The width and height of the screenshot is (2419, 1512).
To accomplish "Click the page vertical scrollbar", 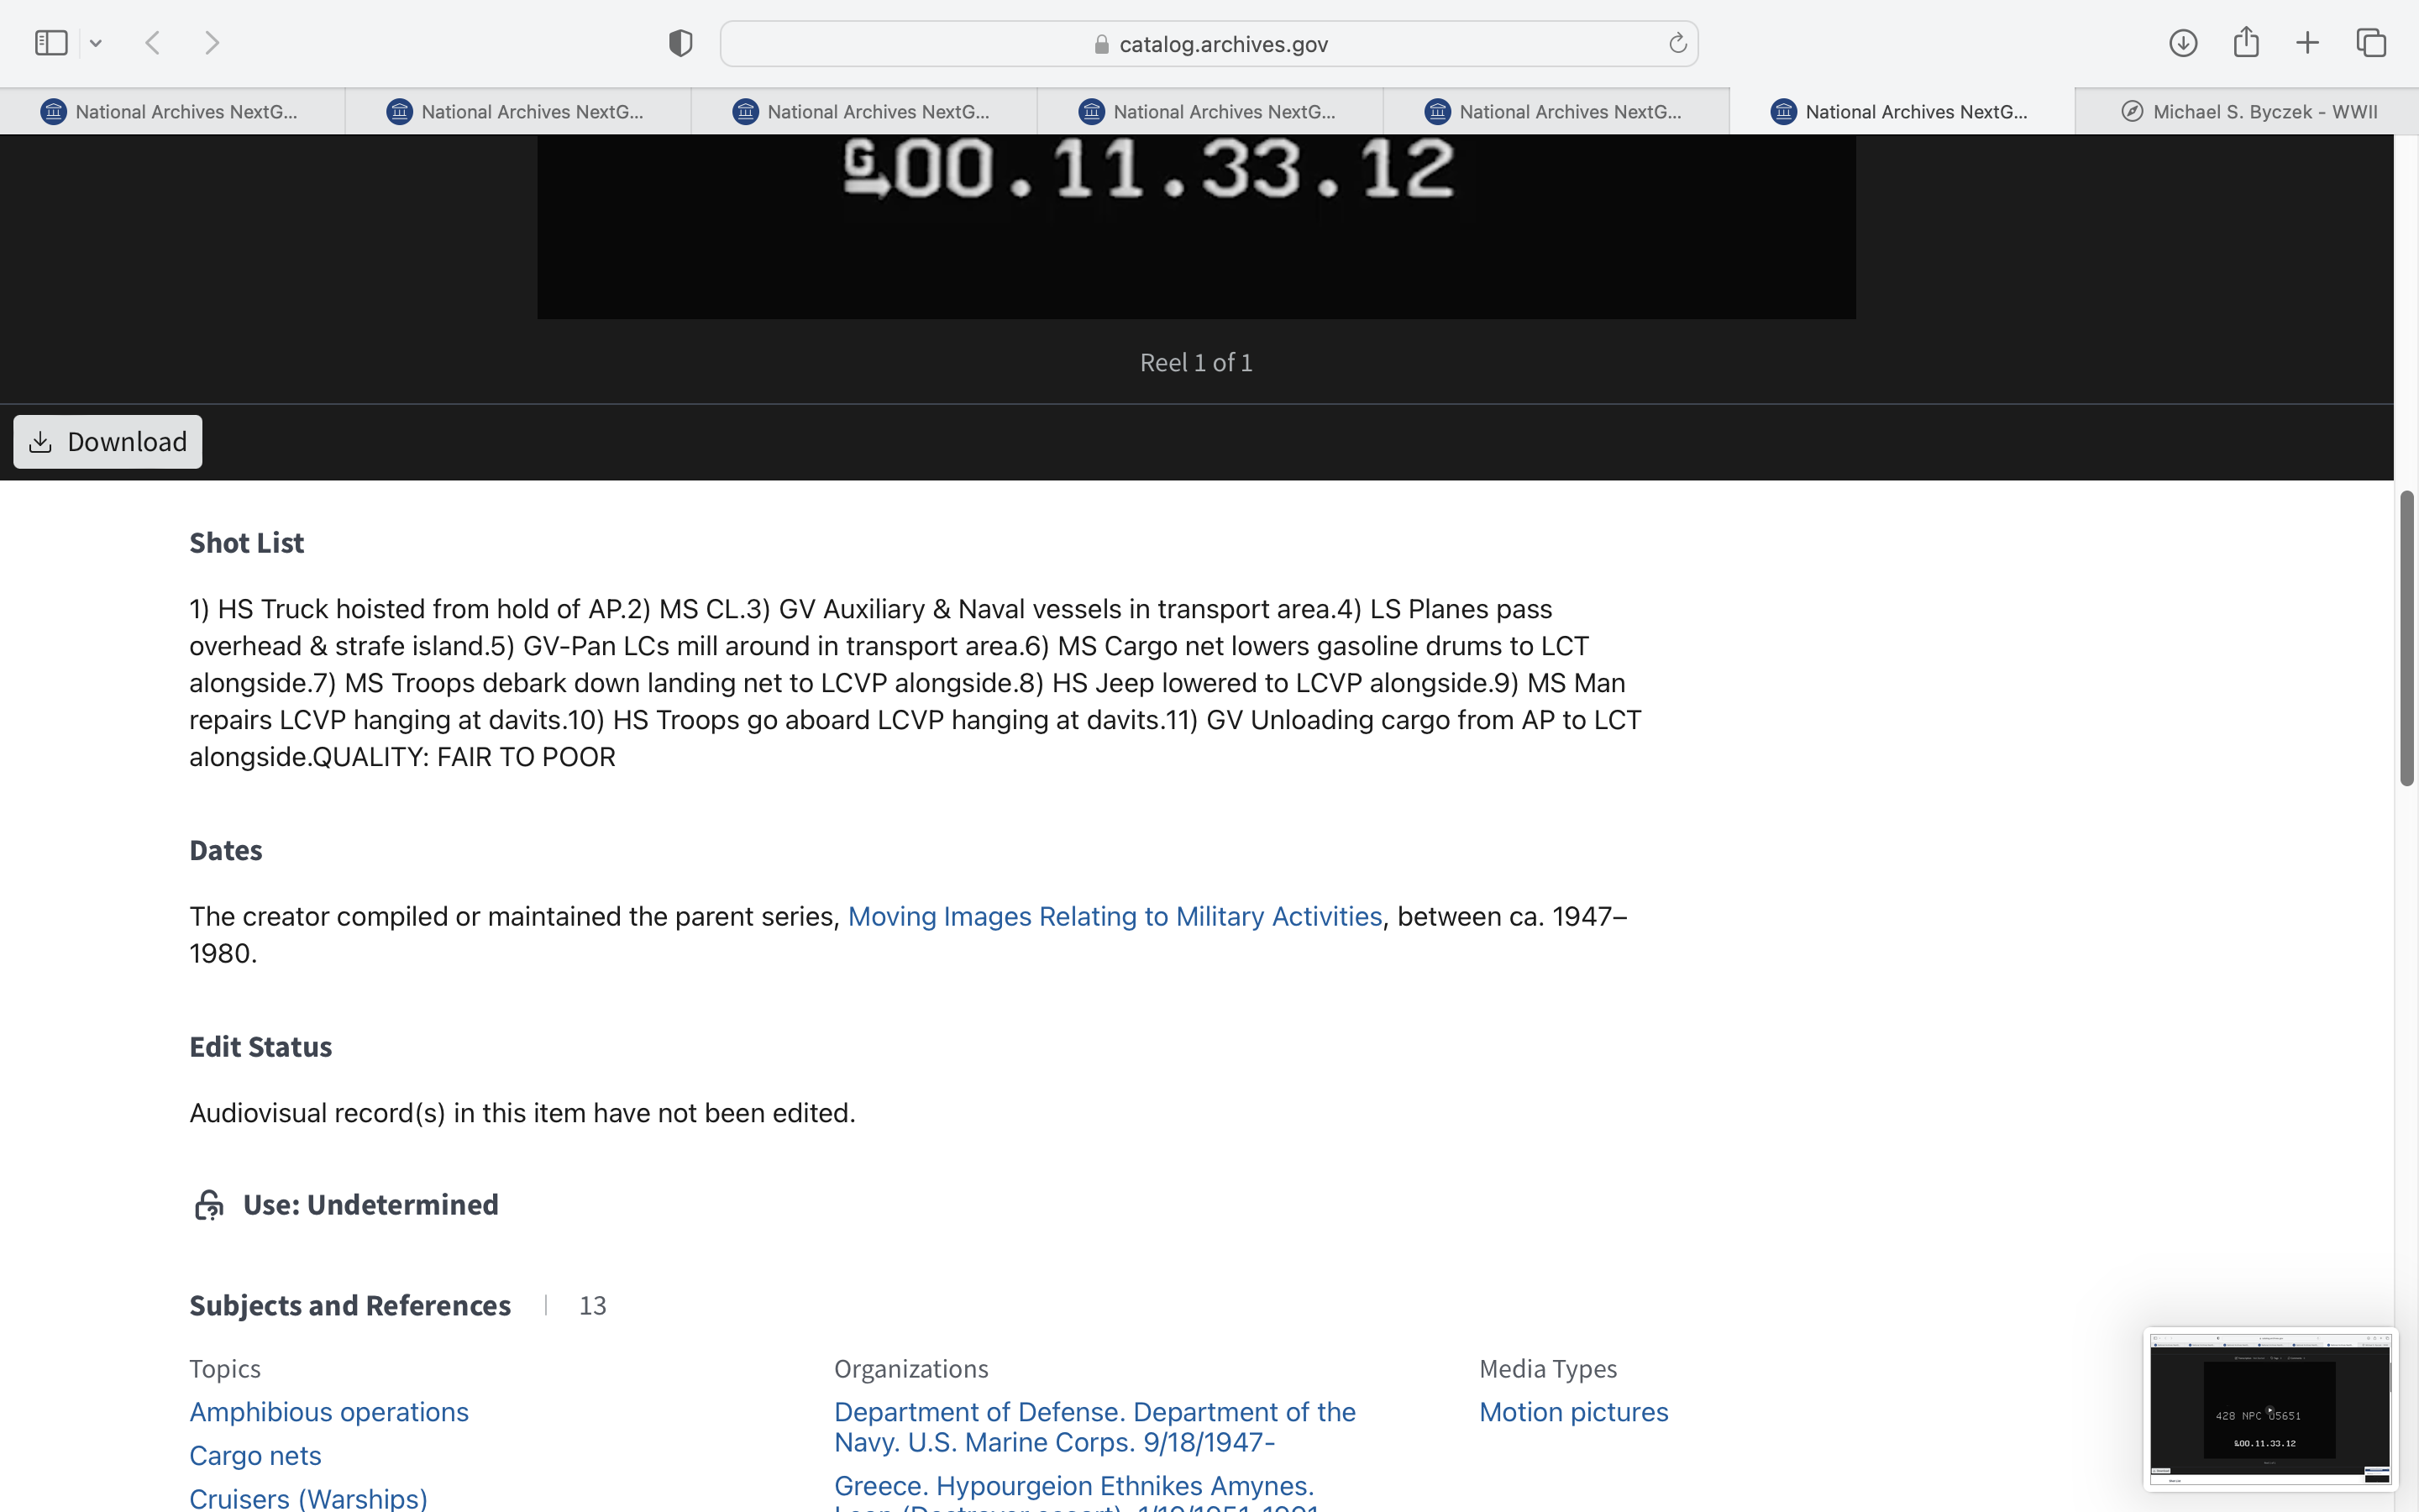I will (2407, 640).
